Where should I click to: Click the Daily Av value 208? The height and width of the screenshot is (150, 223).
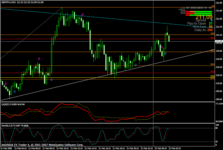[x=210, y=30]
